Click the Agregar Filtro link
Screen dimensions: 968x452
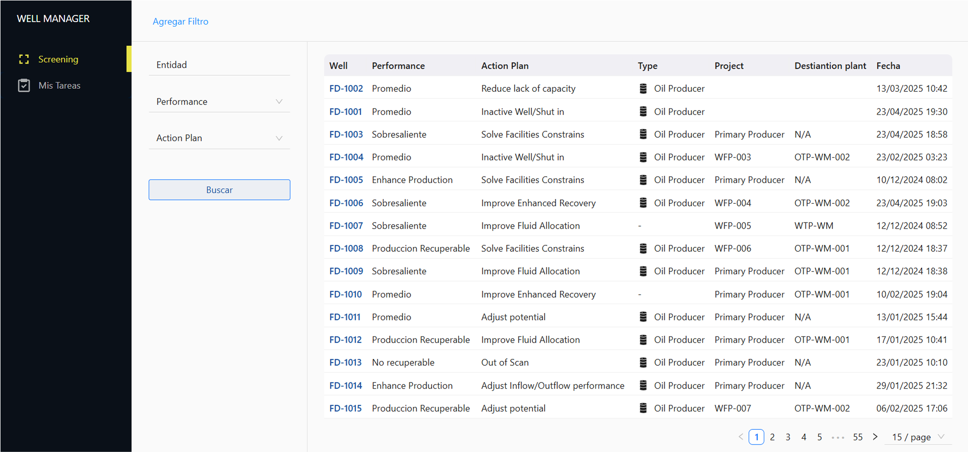tap(180, 21)
